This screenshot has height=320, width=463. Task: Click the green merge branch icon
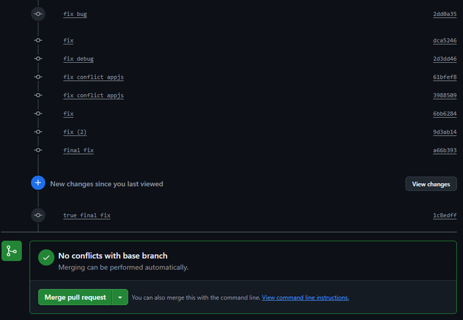tap(11, 251)
